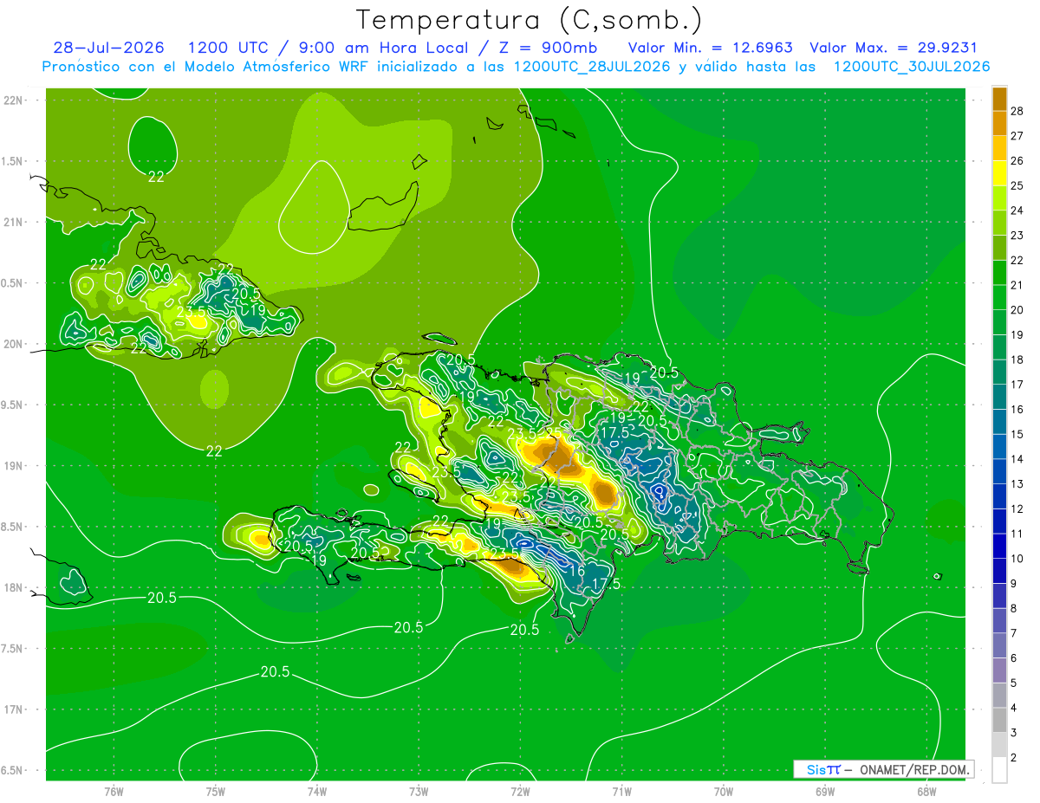Image resolution: width=1040 pixels, height=803 pixels.
Task: Click the '69W' longitude axis label
Action: pyautogui.click(x=825, y=791)
